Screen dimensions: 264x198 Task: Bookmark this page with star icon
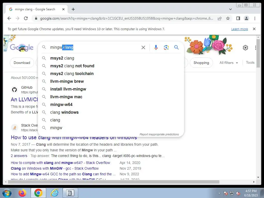pos(228,18)
